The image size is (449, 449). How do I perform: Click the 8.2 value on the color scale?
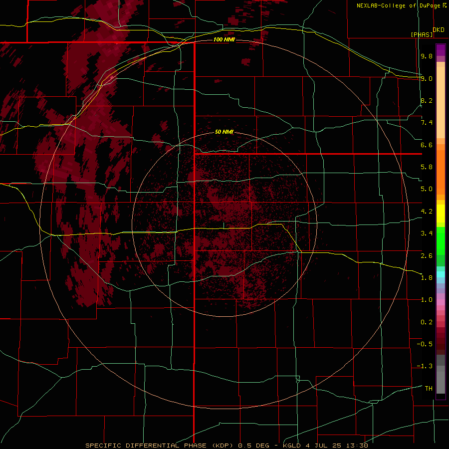click(427, 100)
